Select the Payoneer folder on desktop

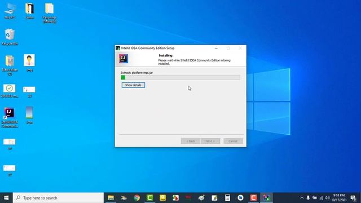pos(50,13)
